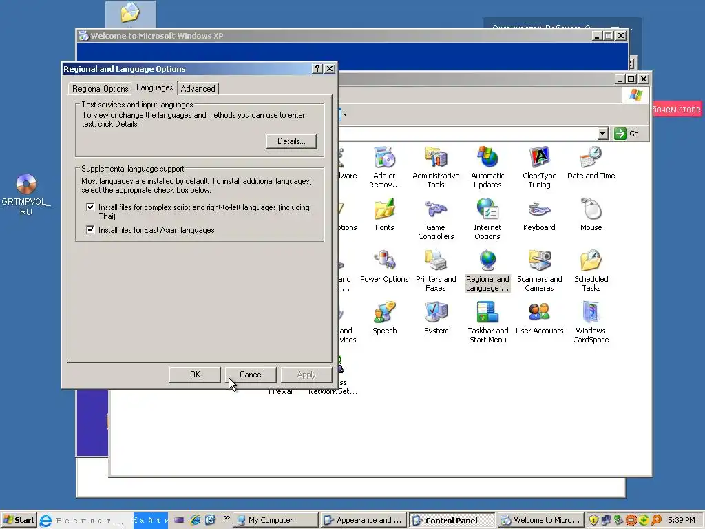Switch to My Computer taskbar button
Viewport: 705px width, 529px height.
275,520
